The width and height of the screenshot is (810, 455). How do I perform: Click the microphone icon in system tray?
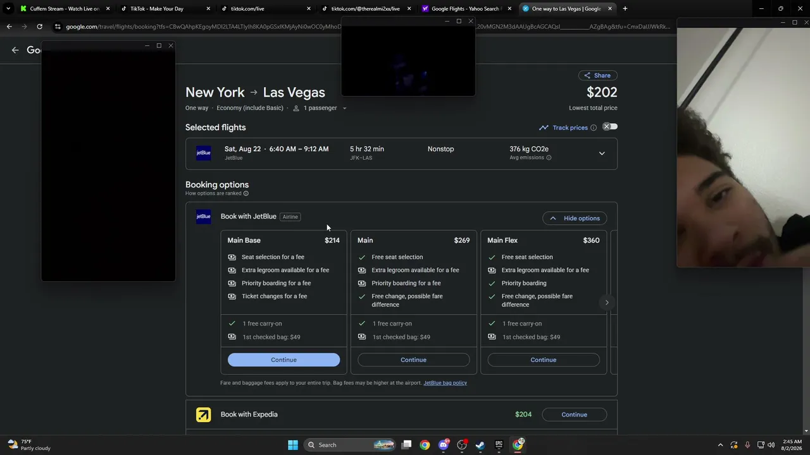click(747, 445)
